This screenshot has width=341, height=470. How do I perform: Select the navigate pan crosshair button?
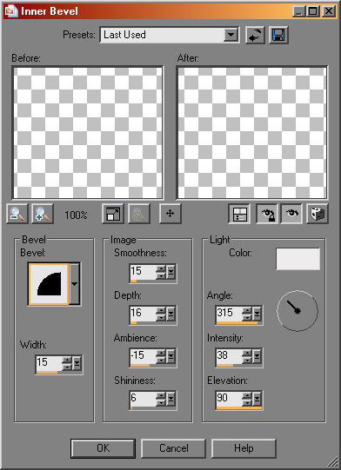coord(170,214)
